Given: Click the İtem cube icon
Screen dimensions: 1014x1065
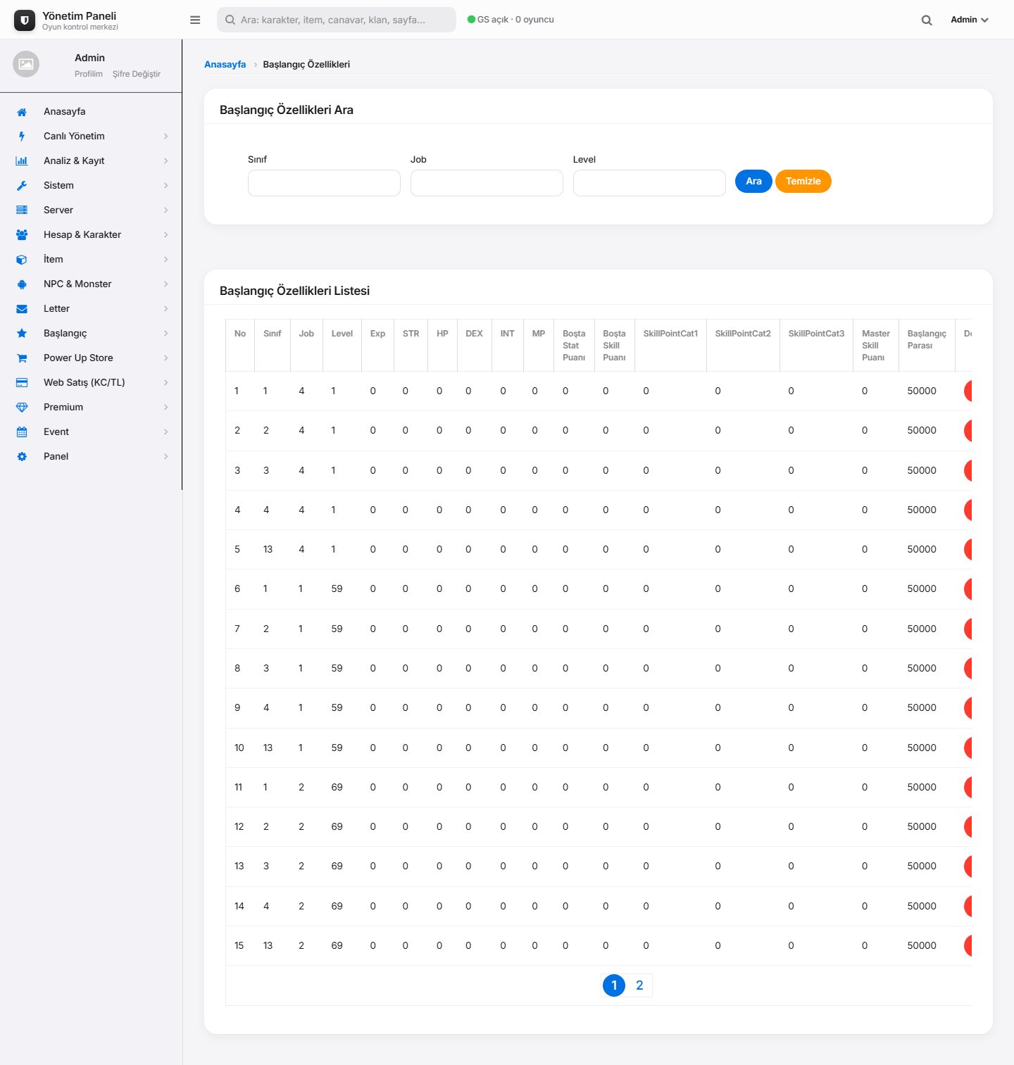Looking at the screenshot, I should pos(22,260).
